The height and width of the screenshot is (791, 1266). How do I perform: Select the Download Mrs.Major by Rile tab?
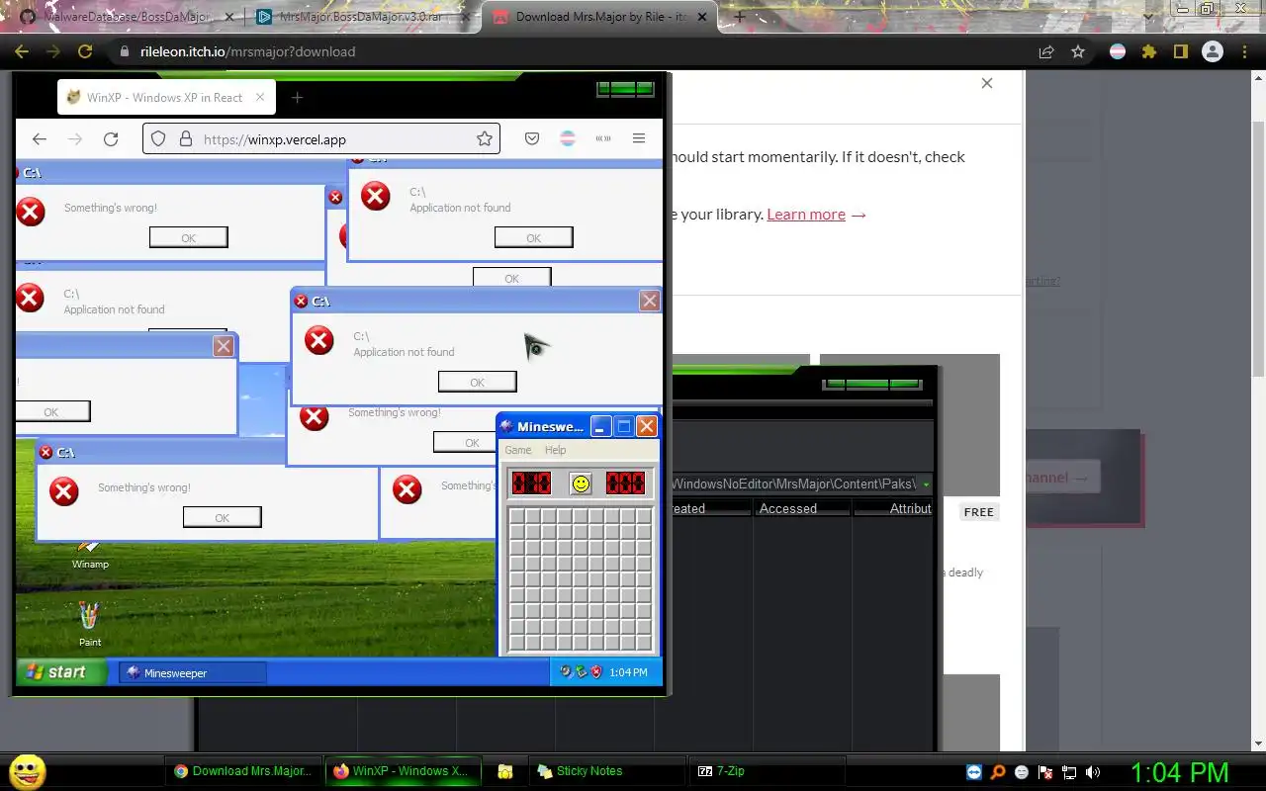(599, 17)
